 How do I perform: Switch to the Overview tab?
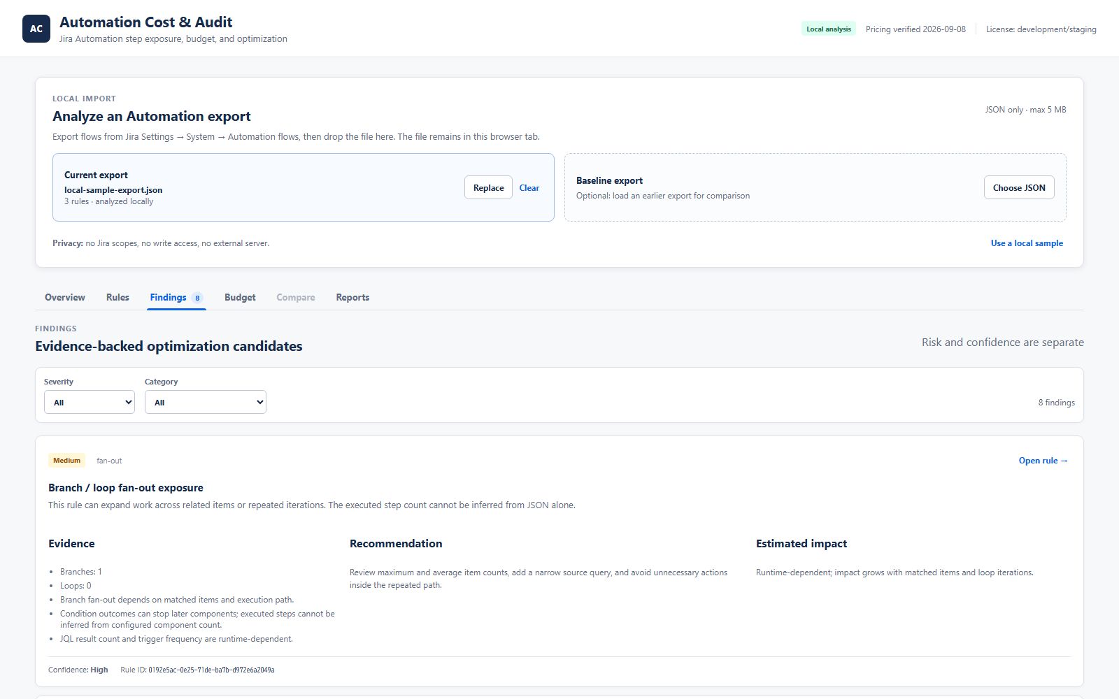pos(65,297)
